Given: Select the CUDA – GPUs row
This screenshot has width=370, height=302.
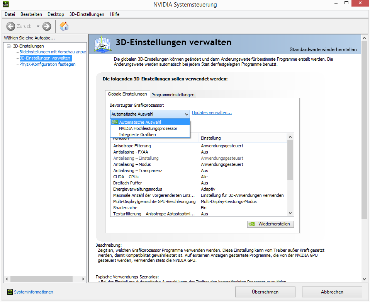Looking at the screenshot, I should (199, 177).
